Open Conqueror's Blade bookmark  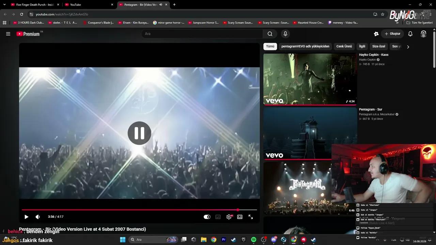pos(98,22)
